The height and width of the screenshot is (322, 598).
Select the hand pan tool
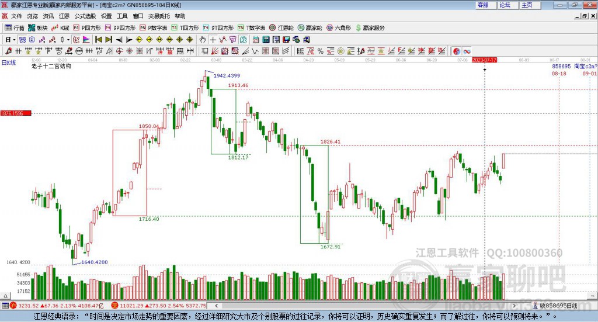202,40
